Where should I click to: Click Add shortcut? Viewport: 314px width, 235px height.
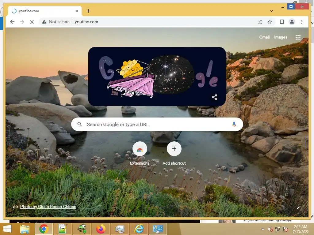coord(174,154)
